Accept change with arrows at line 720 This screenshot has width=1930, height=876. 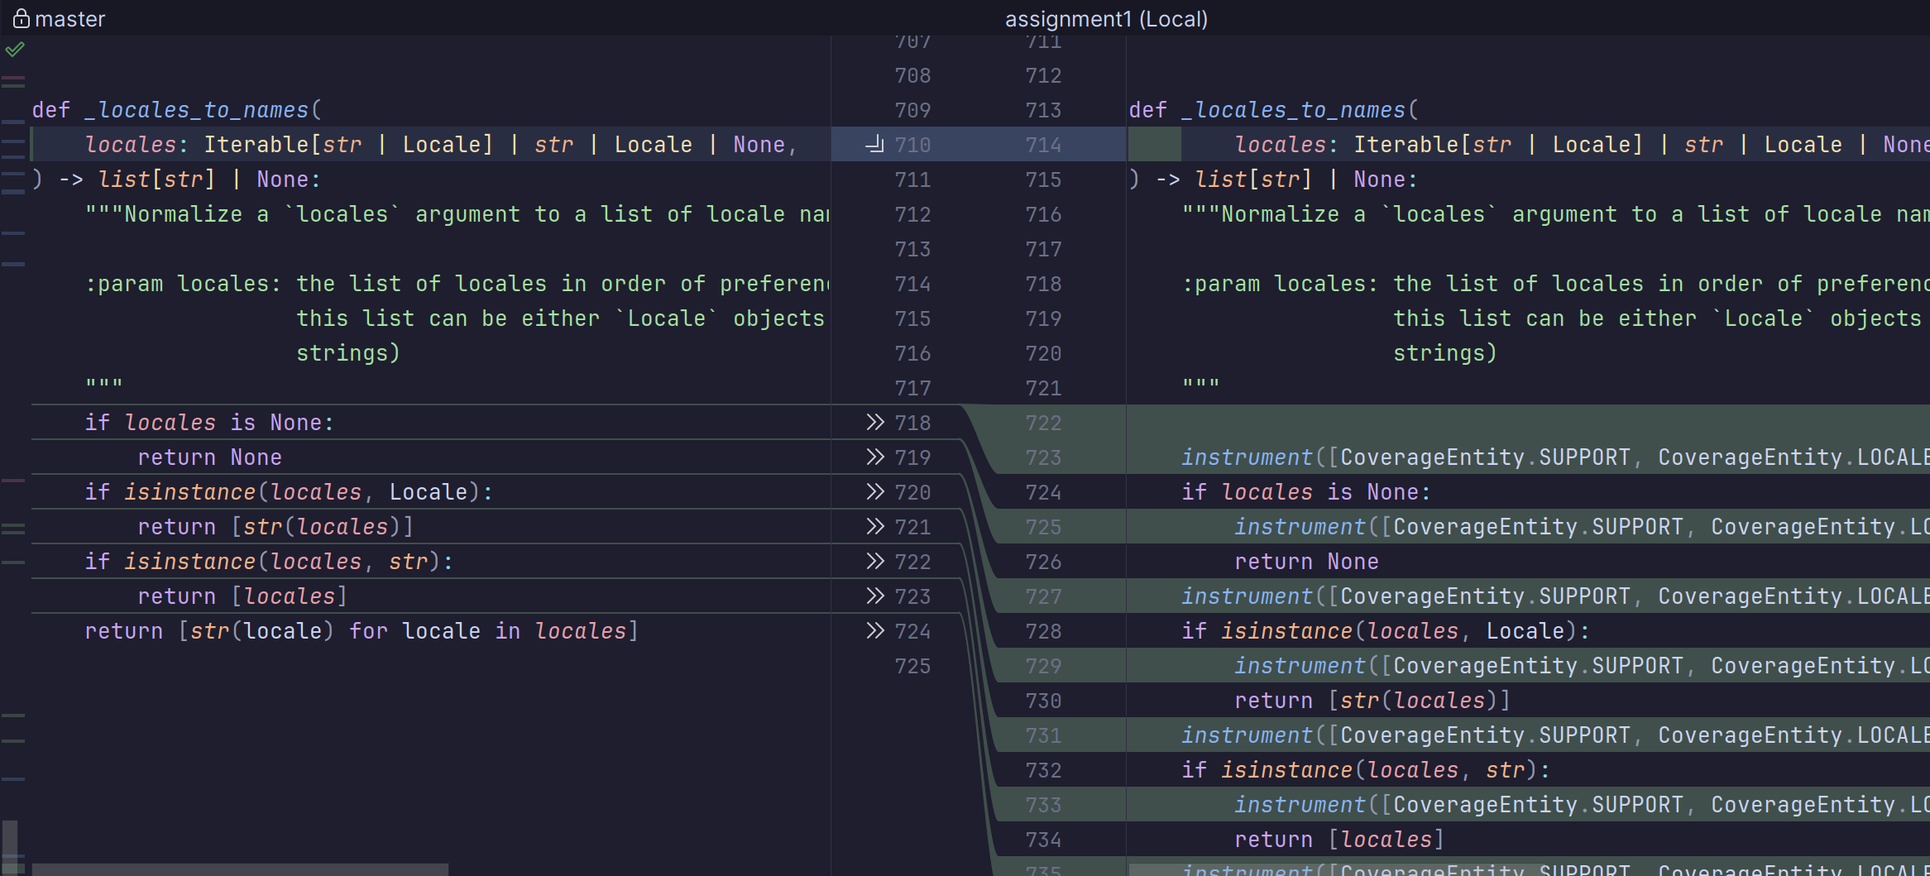(x=874, y=492)
